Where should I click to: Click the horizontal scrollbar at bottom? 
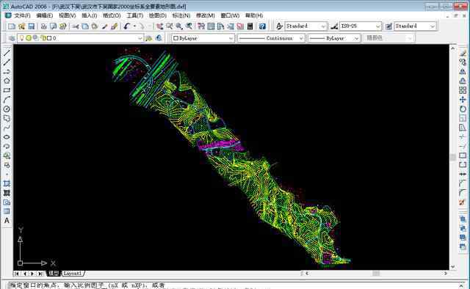[376, 273]
